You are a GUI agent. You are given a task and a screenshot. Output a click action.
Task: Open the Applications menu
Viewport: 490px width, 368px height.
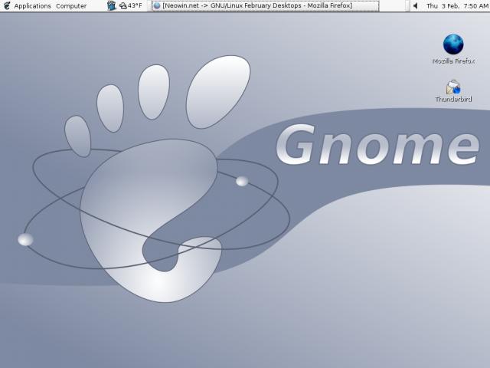click(32, 5)
